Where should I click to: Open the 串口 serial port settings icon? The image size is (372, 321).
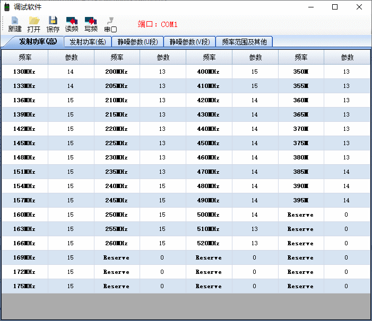110,24
